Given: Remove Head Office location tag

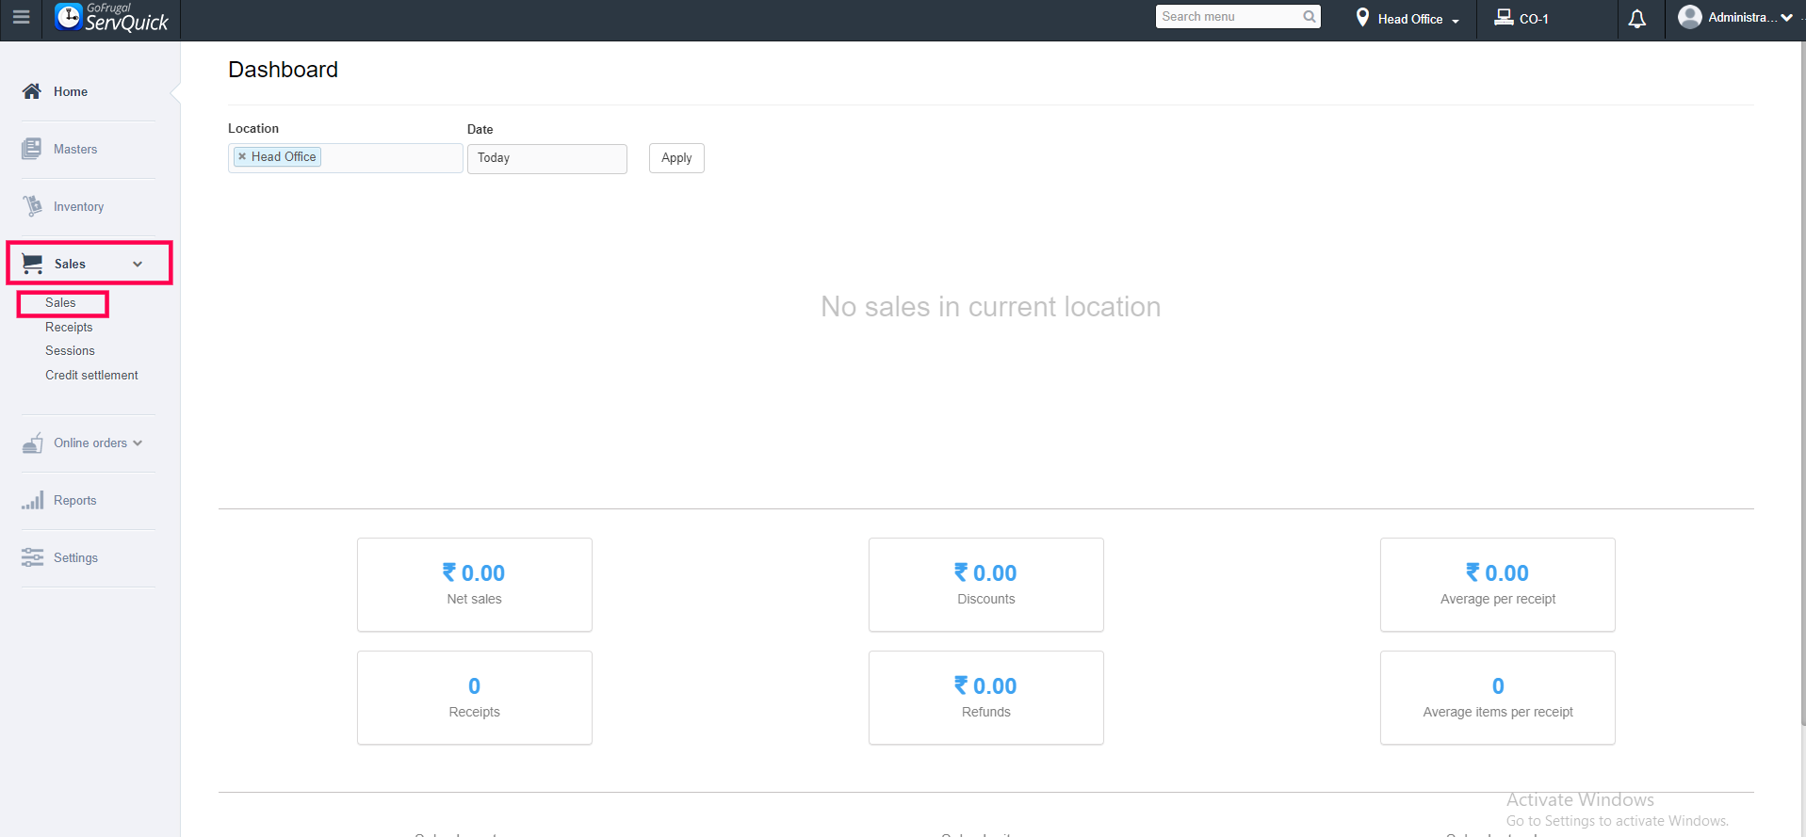Looking at the screenshot, I should (x=242, y=157).
